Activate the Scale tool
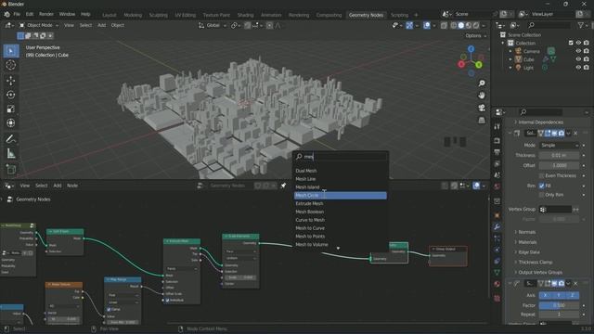Image resolution: width=594 pixels, height=334 pixels. point(11,109)
